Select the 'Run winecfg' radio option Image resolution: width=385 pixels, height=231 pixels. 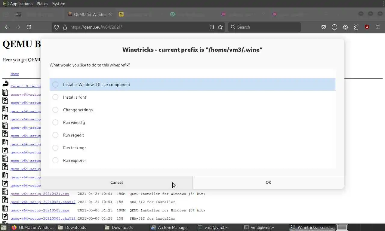click(55, 122)
